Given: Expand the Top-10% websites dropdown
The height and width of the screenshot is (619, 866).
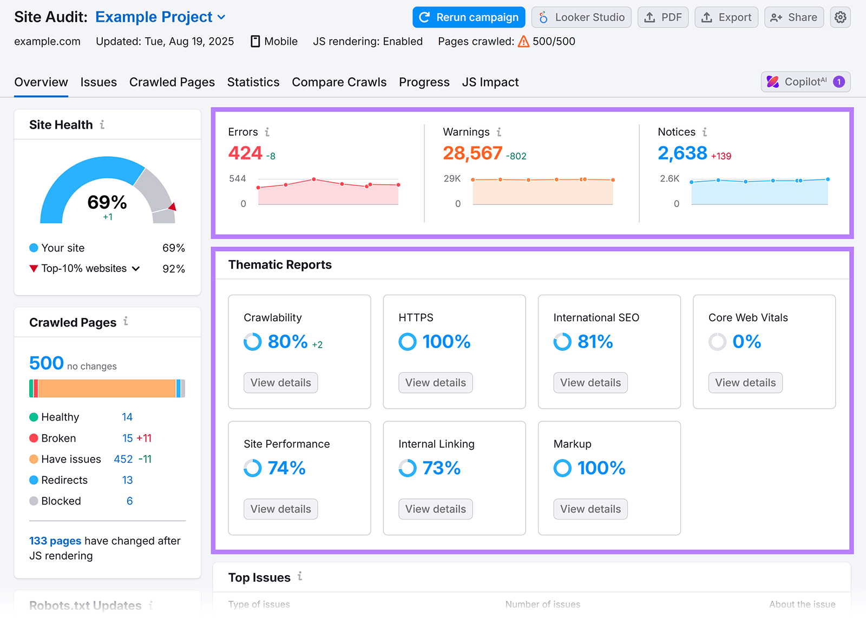Looking at the screenshot, I should (x=136, y=268).
